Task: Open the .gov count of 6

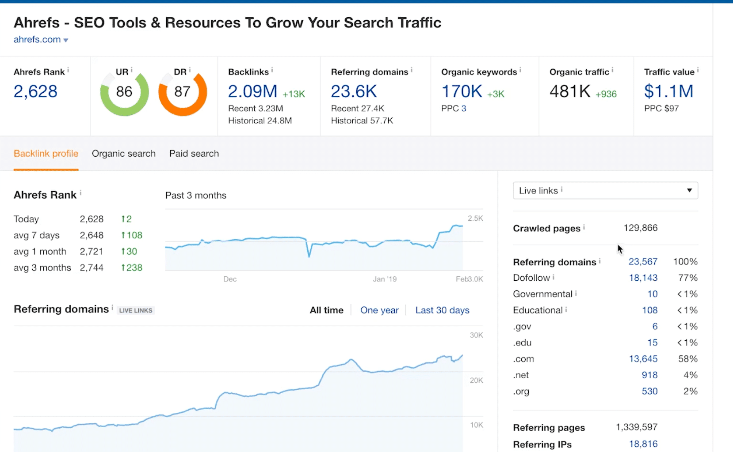Action: pyautogui.click(x=655, y=327)
